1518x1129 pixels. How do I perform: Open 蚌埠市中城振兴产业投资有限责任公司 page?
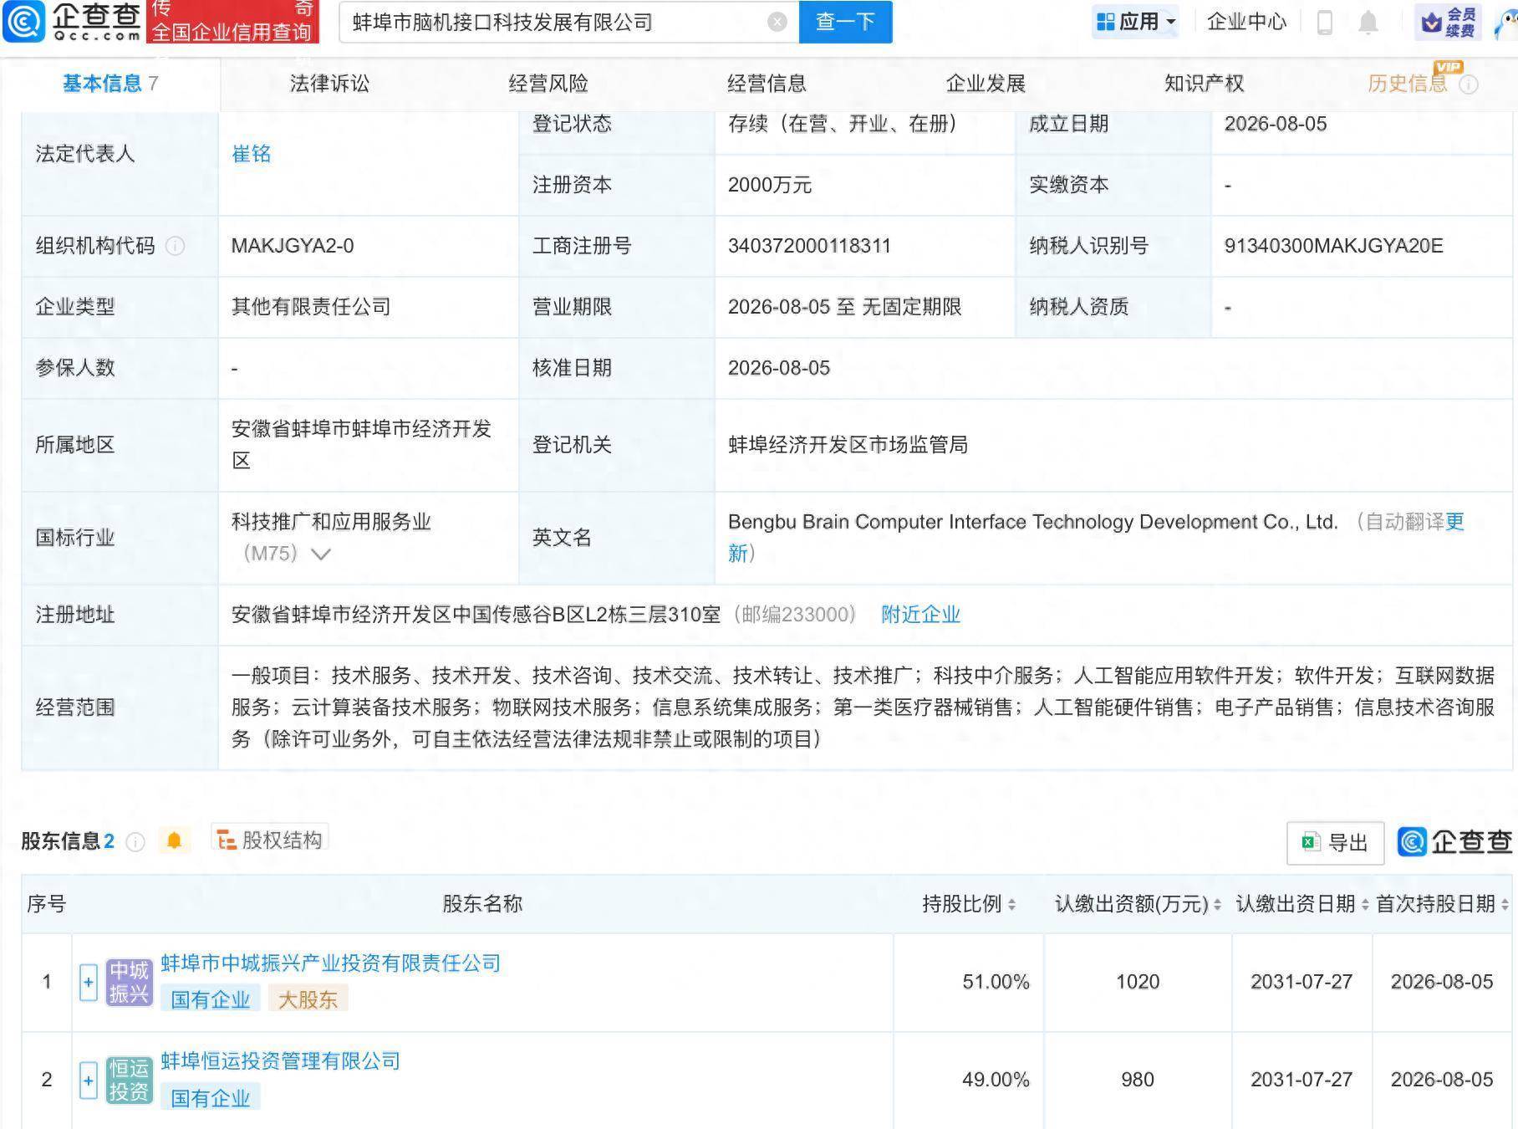[x=330, y=963]
